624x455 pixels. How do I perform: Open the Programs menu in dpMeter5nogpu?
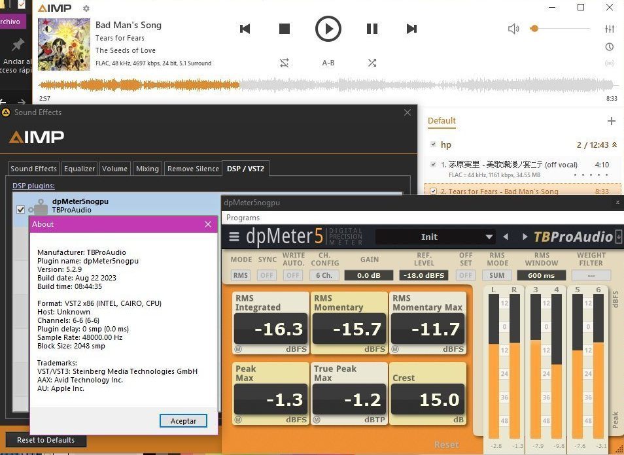[x=243, y=218]
